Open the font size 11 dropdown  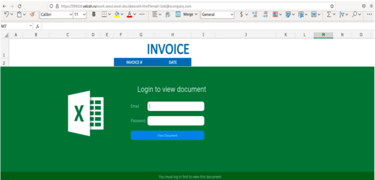click(84, 15)
